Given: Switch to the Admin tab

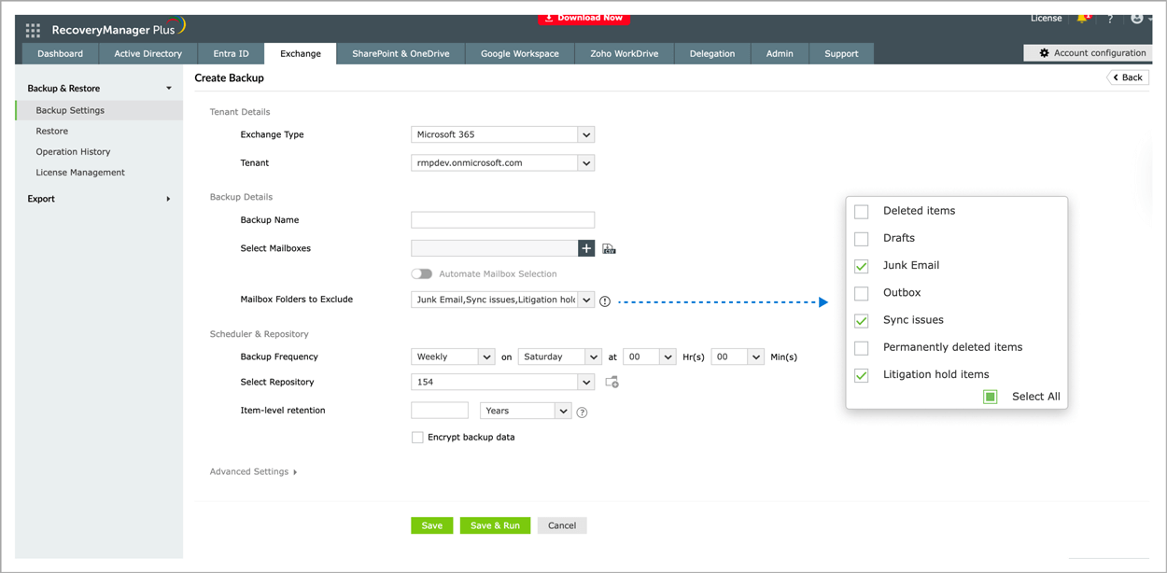Looking at the screenshot, I should (780, 54).
